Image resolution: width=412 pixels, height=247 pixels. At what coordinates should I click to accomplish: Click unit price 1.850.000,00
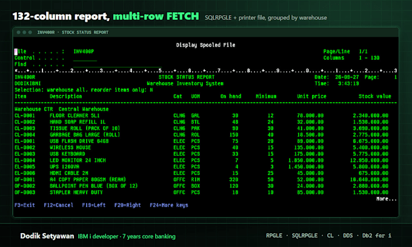click(306, 160)
